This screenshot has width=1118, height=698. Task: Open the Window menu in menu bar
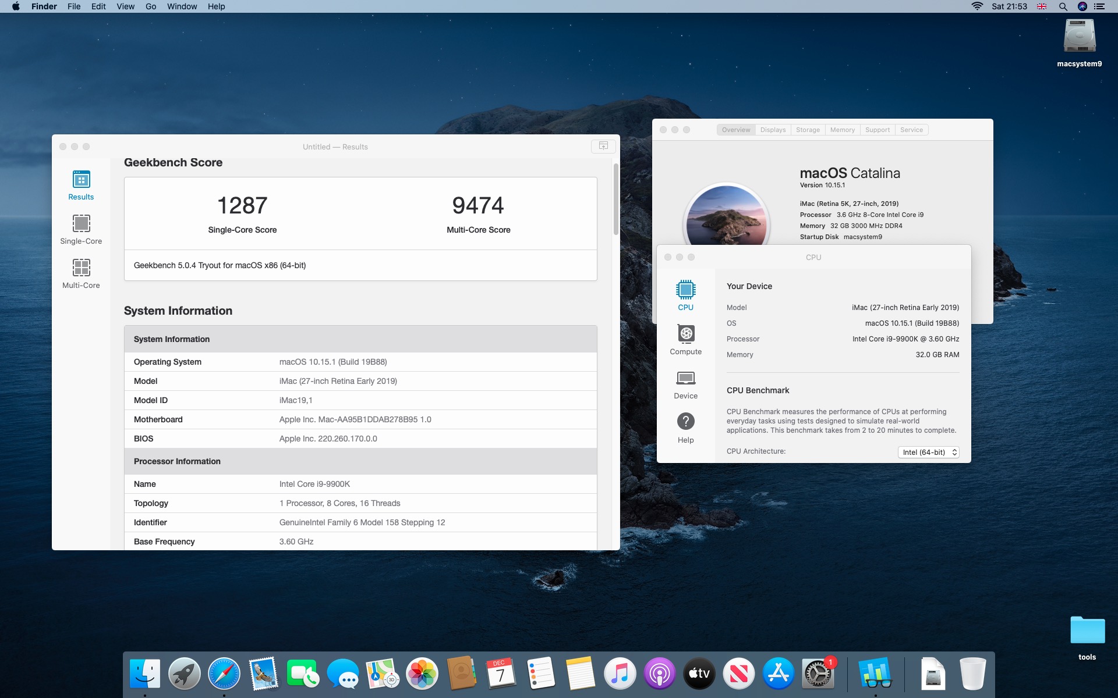[x=182, y=6]
